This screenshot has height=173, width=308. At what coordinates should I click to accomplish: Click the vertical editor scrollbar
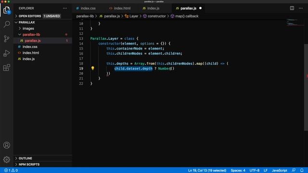point(306,87)
